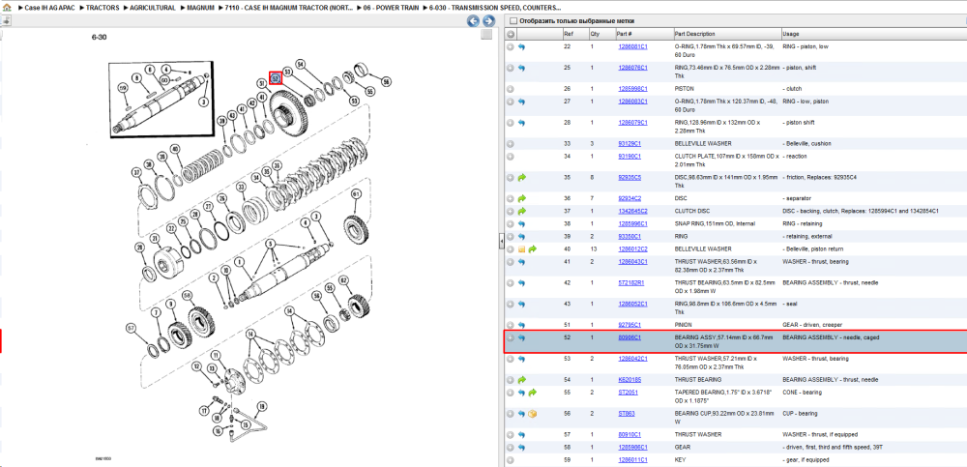Select 'PINION' description text for ref 51
The image size is (967, 467).
click(x=684, y=325)
